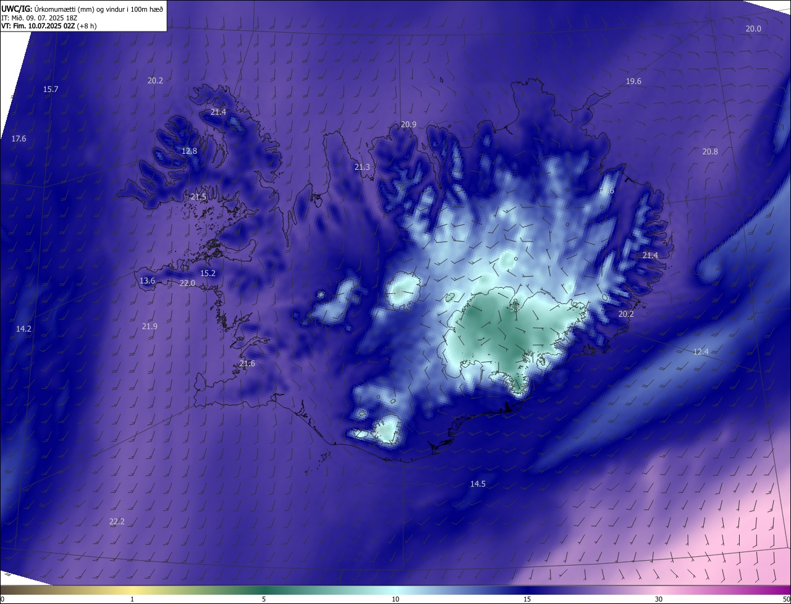Click the map value 22.0
The height and width of the screenshot is (604, 791).
(187, 283)
